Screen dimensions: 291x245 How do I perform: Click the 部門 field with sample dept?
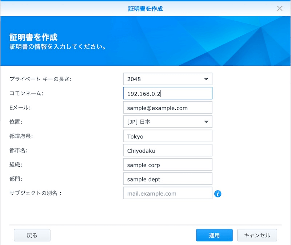click(168, 179)
